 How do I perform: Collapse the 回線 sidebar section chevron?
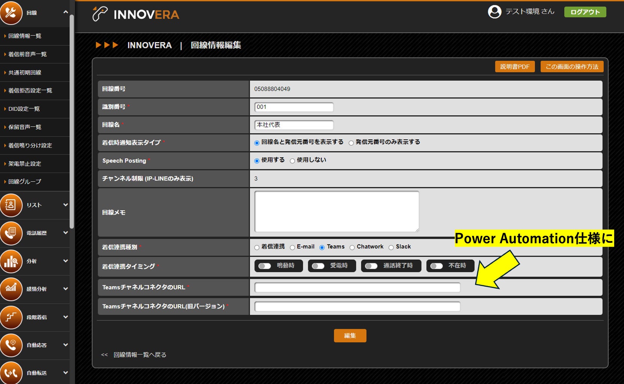66,12
